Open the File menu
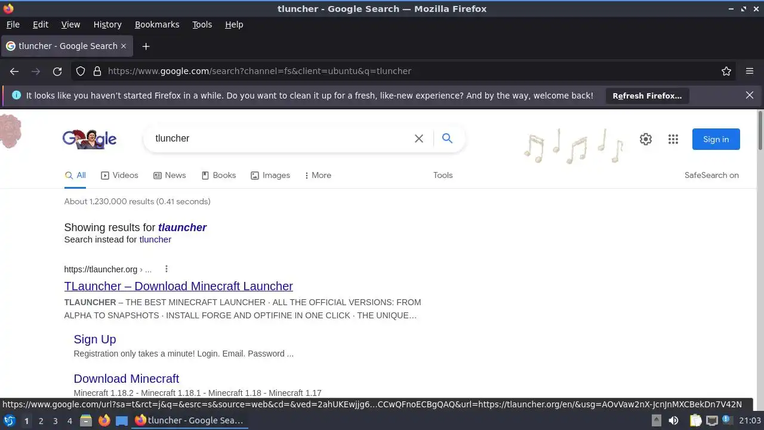This screenshot has width=764, height=430. [13, 24]
